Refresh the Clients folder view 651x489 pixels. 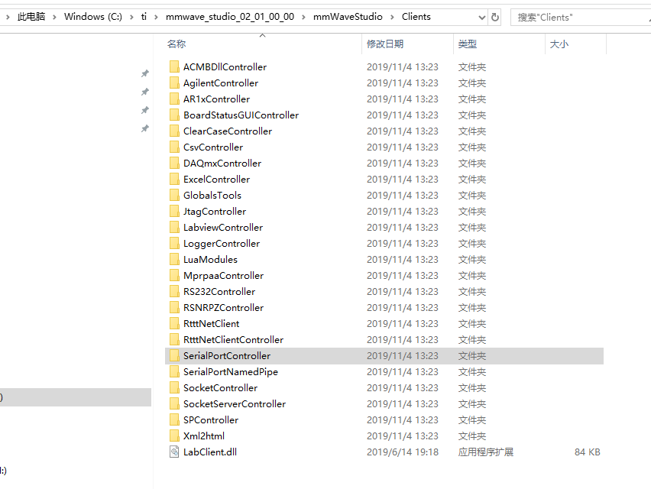(x=495, y=17)
